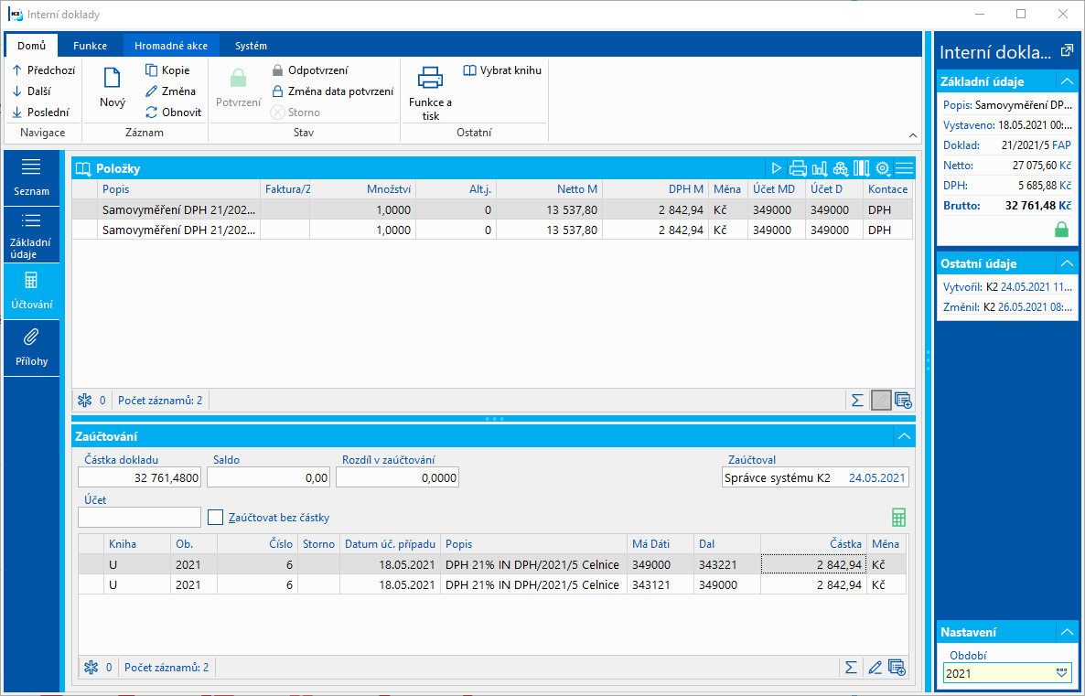1085x696 pixels.
Task: Click the Vybrat knihu button
Action: [x=502, y=70]
